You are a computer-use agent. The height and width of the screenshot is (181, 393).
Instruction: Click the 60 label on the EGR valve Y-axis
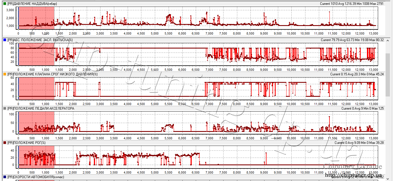[13, 78]
